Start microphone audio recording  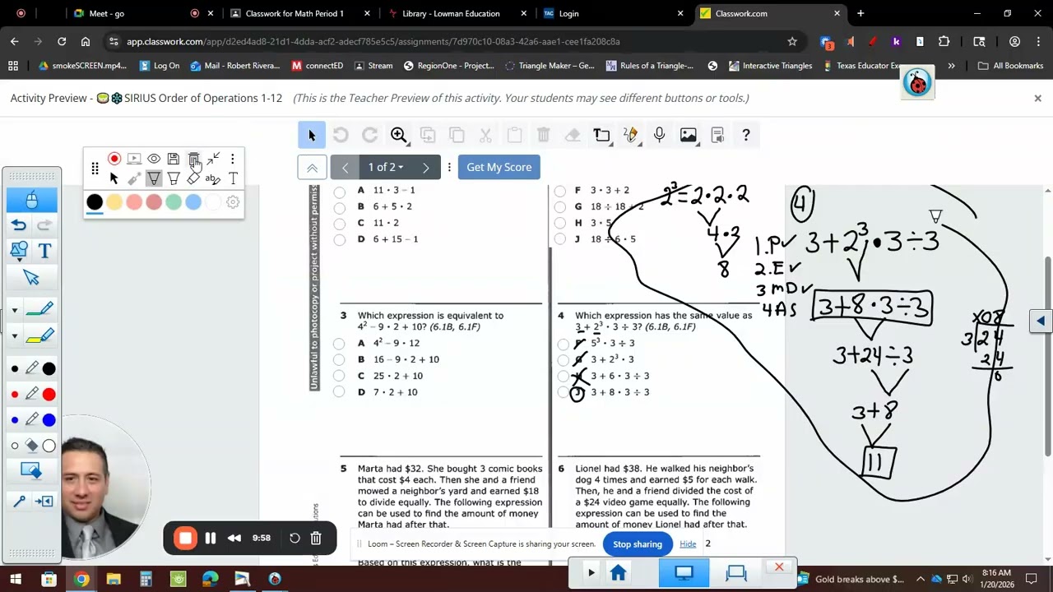660,135
